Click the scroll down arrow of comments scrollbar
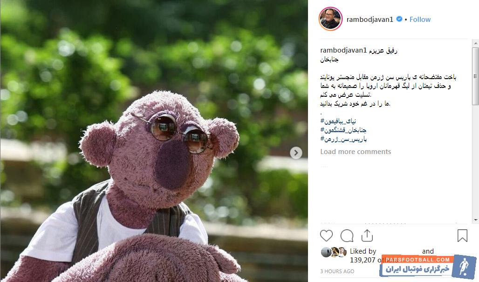This screenshot has width=479, height=282. pos(475,220)
